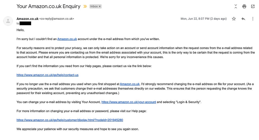Open the sender's profile avatar

pos(8,21)
